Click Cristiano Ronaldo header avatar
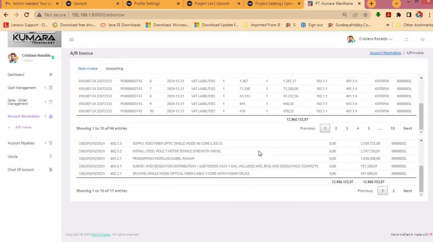Viewport: 433px width, 242px height. [351, 39]
